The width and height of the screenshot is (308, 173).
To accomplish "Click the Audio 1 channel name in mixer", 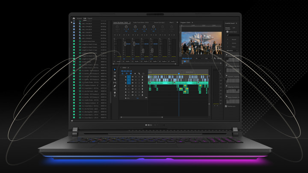I will [118, 62].
